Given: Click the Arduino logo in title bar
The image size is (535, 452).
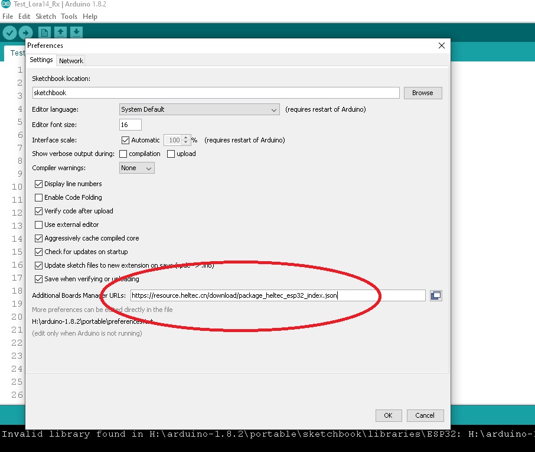Looking at the screenshot, I should coord(6,4).
